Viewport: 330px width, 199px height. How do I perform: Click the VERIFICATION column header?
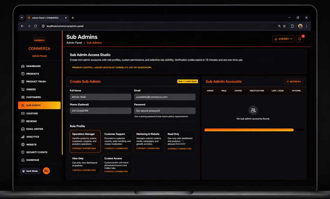(x=257, y=91)
